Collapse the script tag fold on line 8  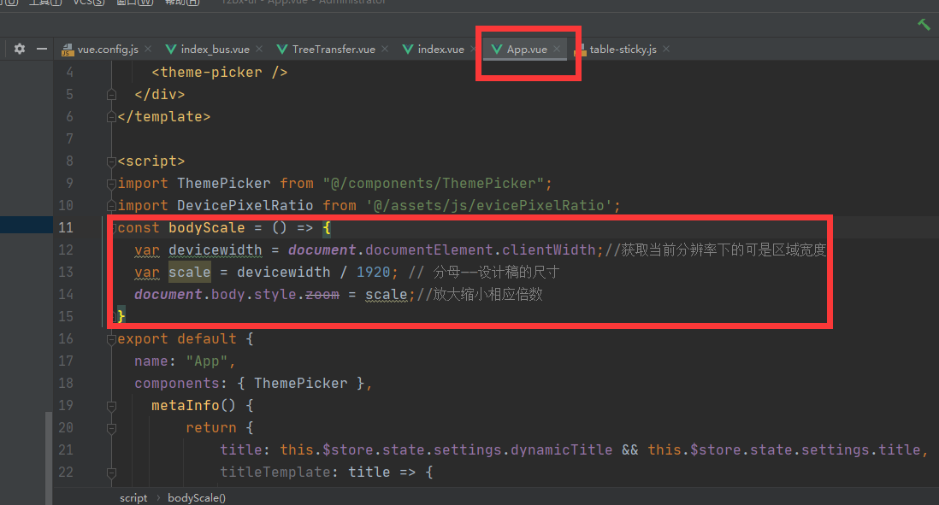coord(111,161)
